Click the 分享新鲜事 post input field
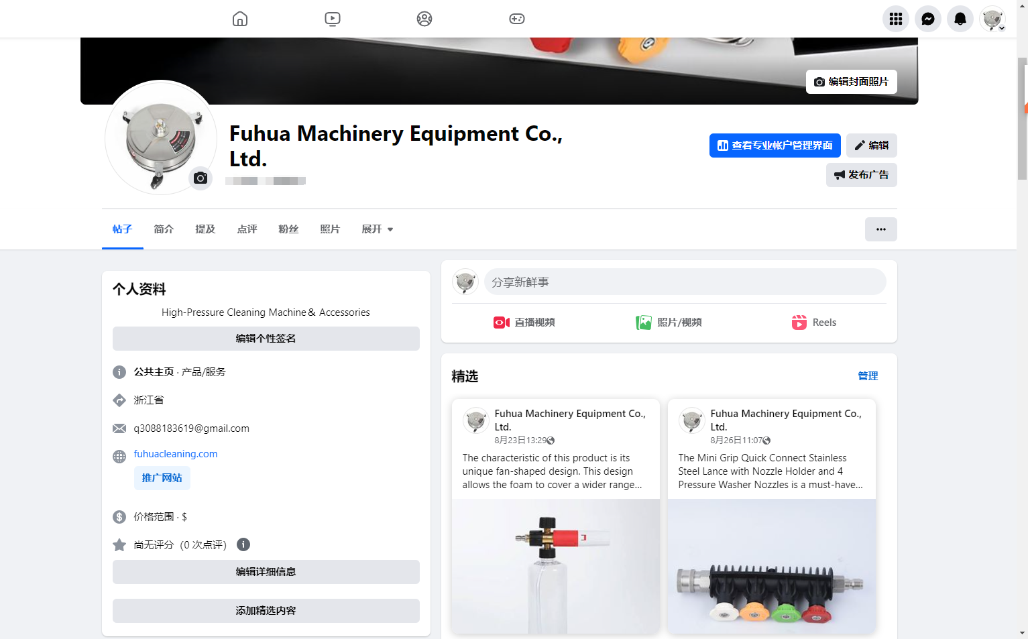 [x=685, y=282]
